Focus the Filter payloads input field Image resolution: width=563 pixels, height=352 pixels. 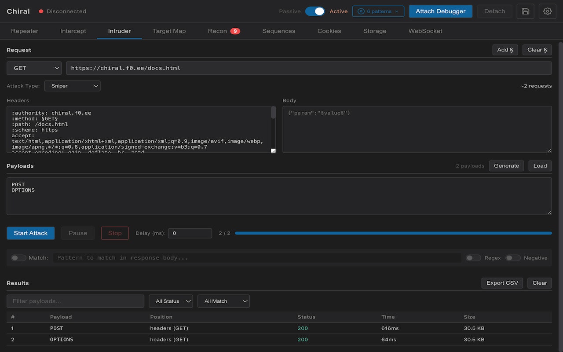(75, 301)
